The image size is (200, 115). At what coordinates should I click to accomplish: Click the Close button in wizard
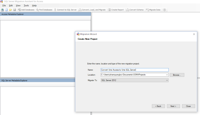(188, 106)
